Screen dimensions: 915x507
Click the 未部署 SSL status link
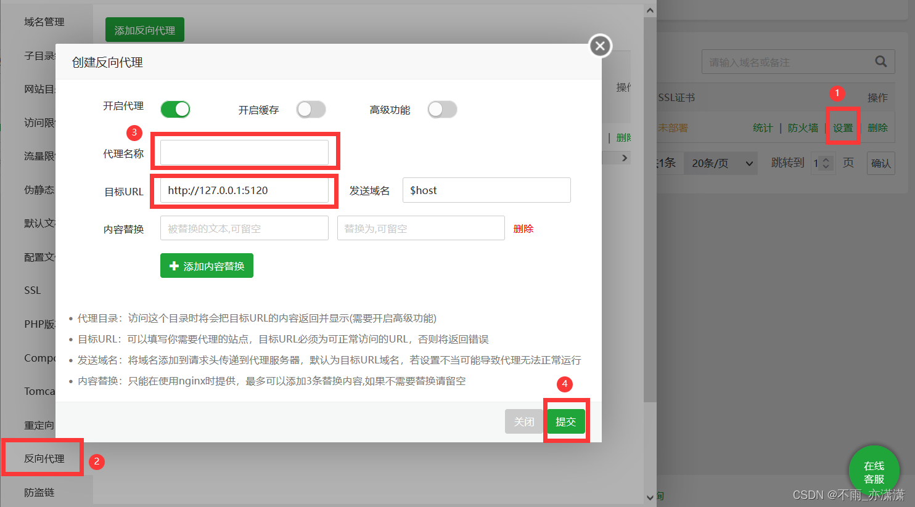click(673, 128)
